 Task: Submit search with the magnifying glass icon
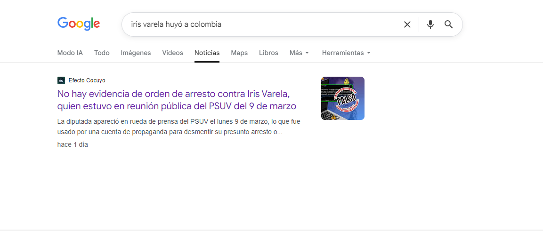pos(448,24)
